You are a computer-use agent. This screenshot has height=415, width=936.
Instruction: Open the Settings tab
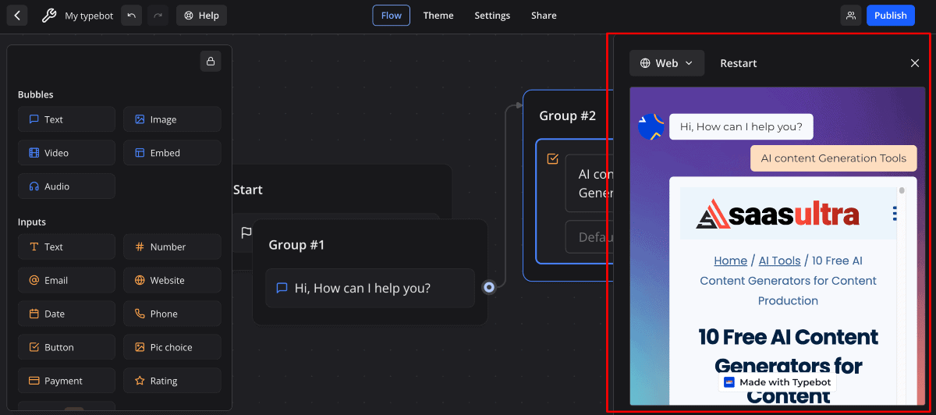(492, 16)
